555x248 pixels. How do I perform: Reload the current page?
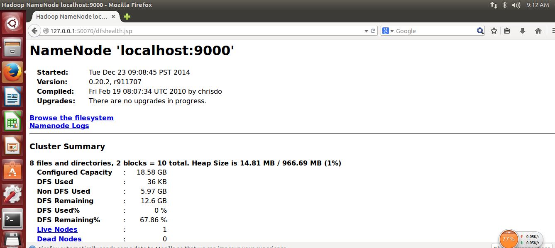click(x=373, y=31)
